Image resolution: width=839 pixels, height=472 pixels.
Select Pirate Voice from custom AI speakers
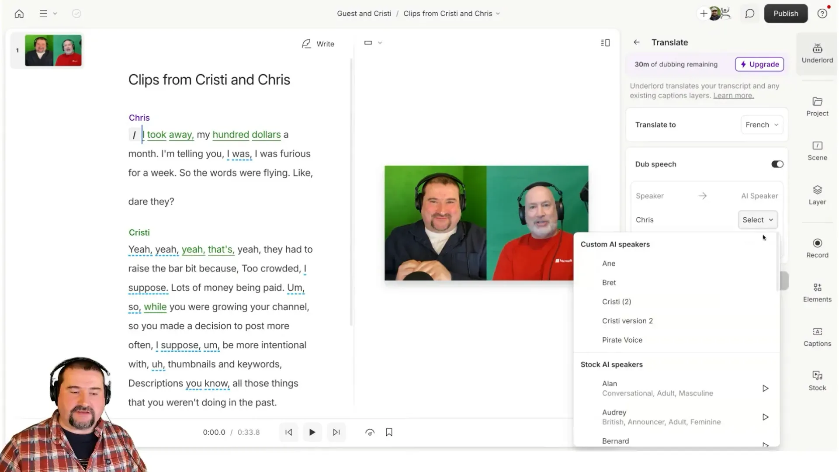tap(622, 340)
